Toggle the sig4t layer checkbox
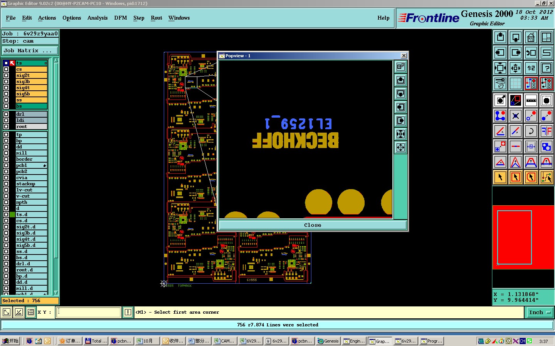 6,88
